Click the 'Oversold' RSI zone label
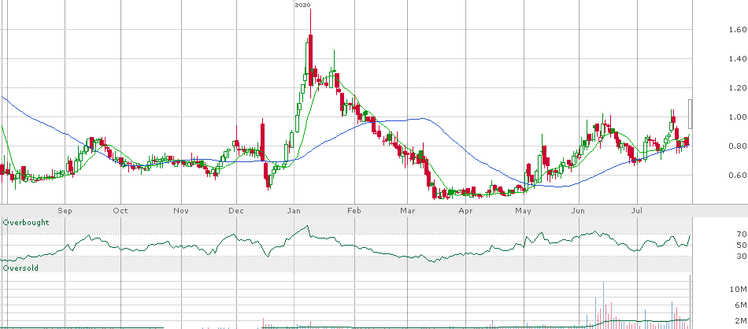Viewport: 748px width, 329px height. pos(21,268)
